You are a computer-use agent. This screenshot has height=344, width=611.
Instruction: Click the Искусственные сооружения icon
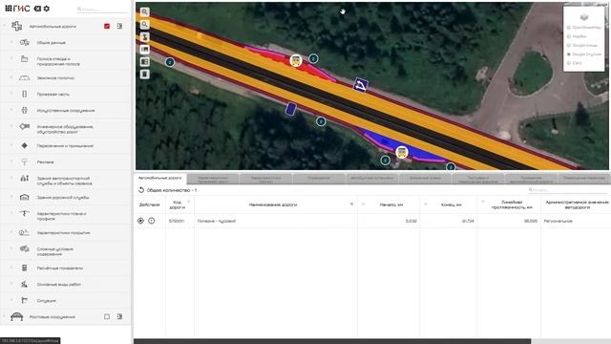[x=24, y=111]
